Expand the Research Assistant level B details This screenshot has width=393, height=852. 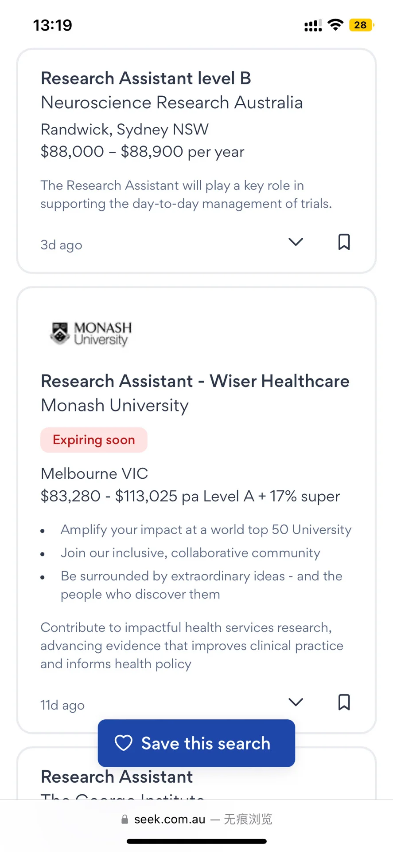pos(296,242)
